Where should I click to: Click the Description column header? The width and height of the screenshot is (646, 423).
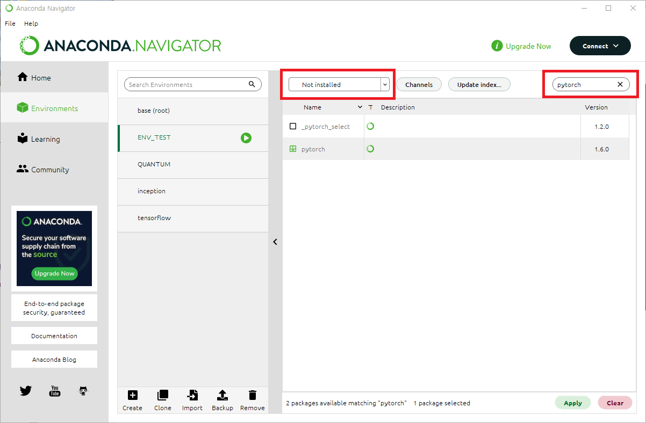coord(398,107)
